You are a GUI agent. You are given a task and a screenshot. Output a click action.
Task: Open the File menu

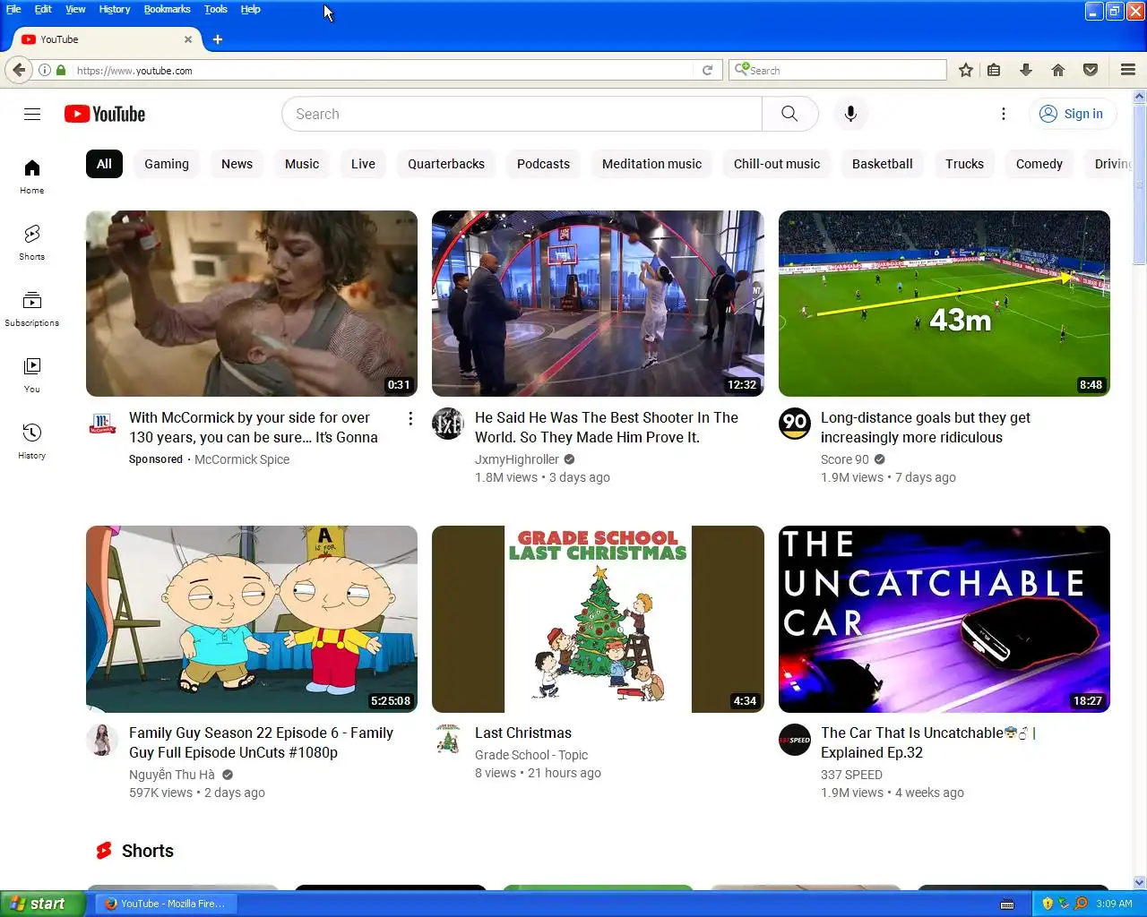point(13,9)
